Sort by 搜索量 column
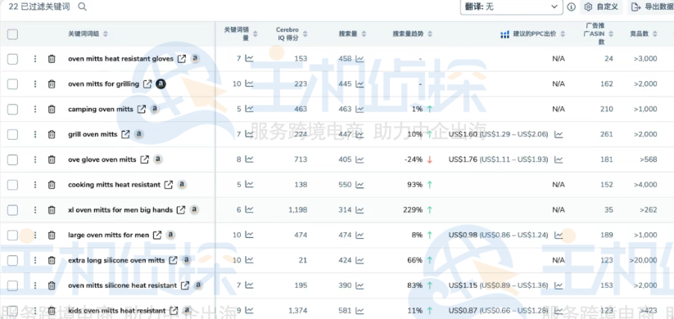The height and width of the screenshot is (319, 674). click(364, 34)
